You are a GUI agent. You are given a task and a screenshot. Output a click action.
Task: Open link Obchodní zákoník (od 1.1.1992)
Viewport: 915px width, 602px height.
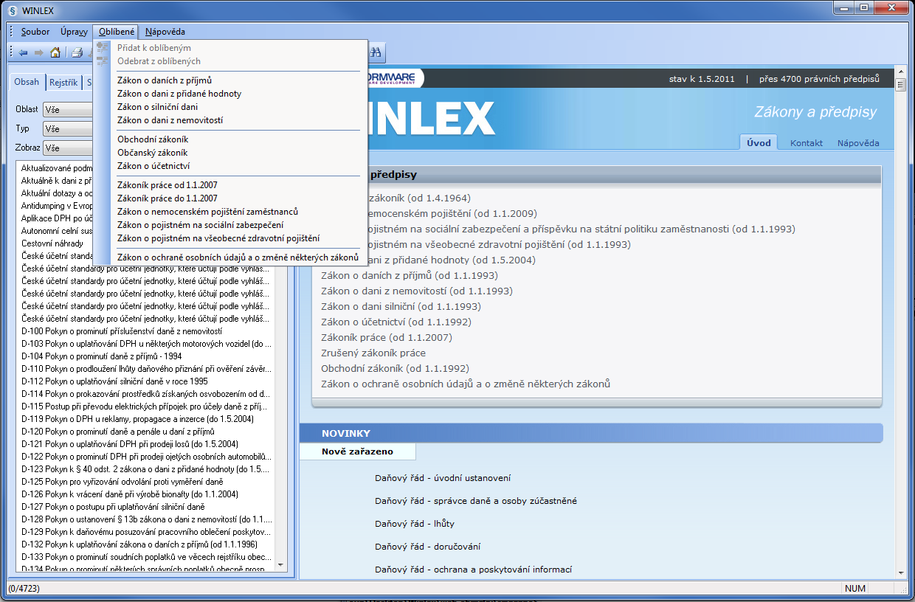[x=395, y=368]
